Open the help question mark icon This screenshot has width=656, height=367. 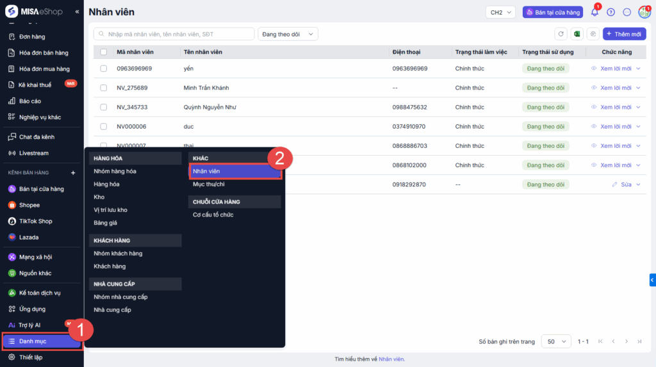611,12
